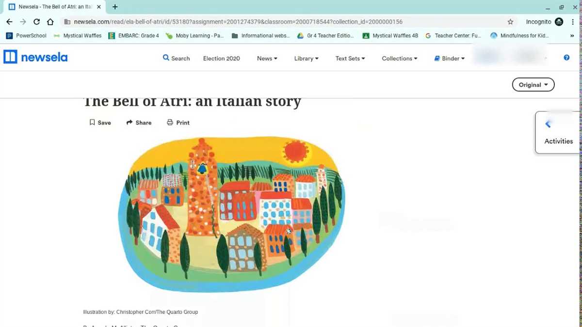
Task: Expand the Activities side panel
Action: tap(558, 133)
